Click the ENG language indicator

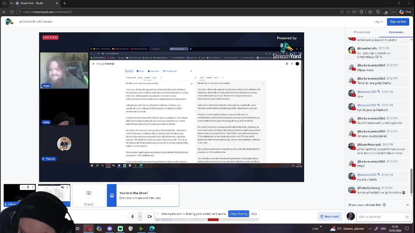[x=383, y=229]
